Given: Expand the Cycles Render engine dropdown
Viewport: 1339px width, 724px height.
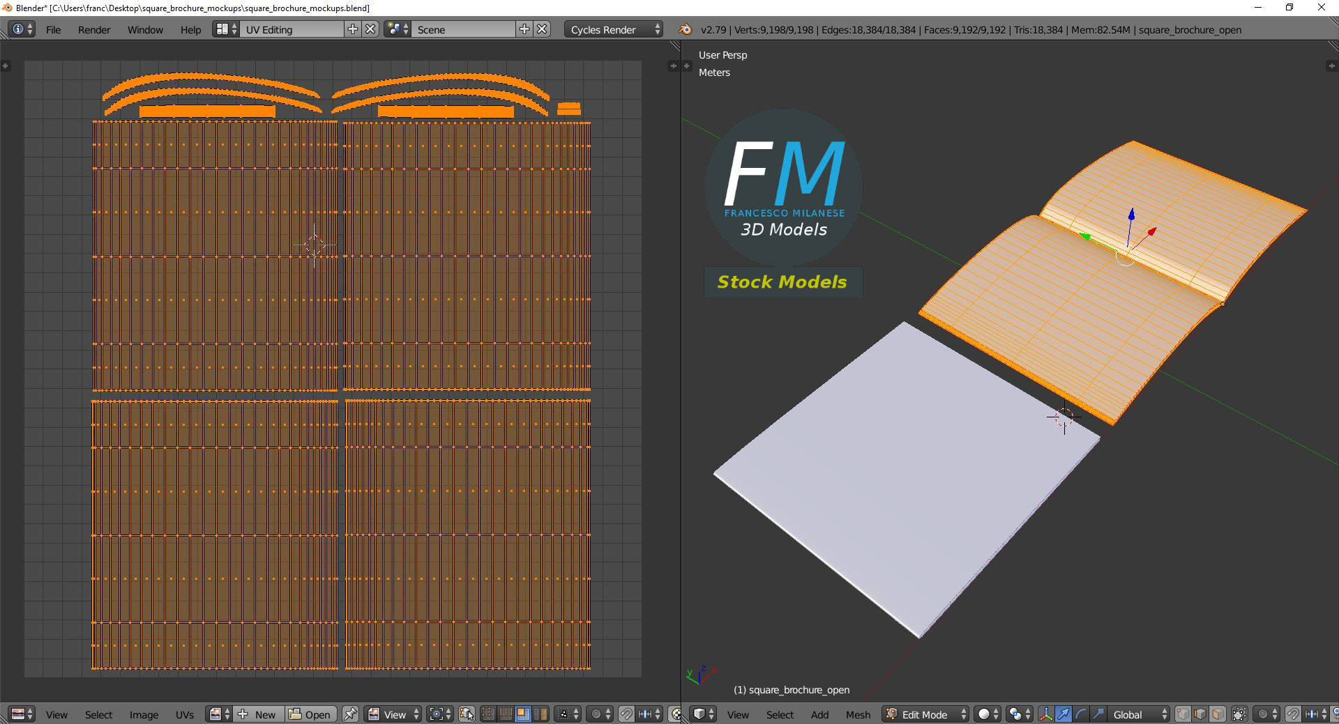Looking at the screenshot, I should click(614, 30).
